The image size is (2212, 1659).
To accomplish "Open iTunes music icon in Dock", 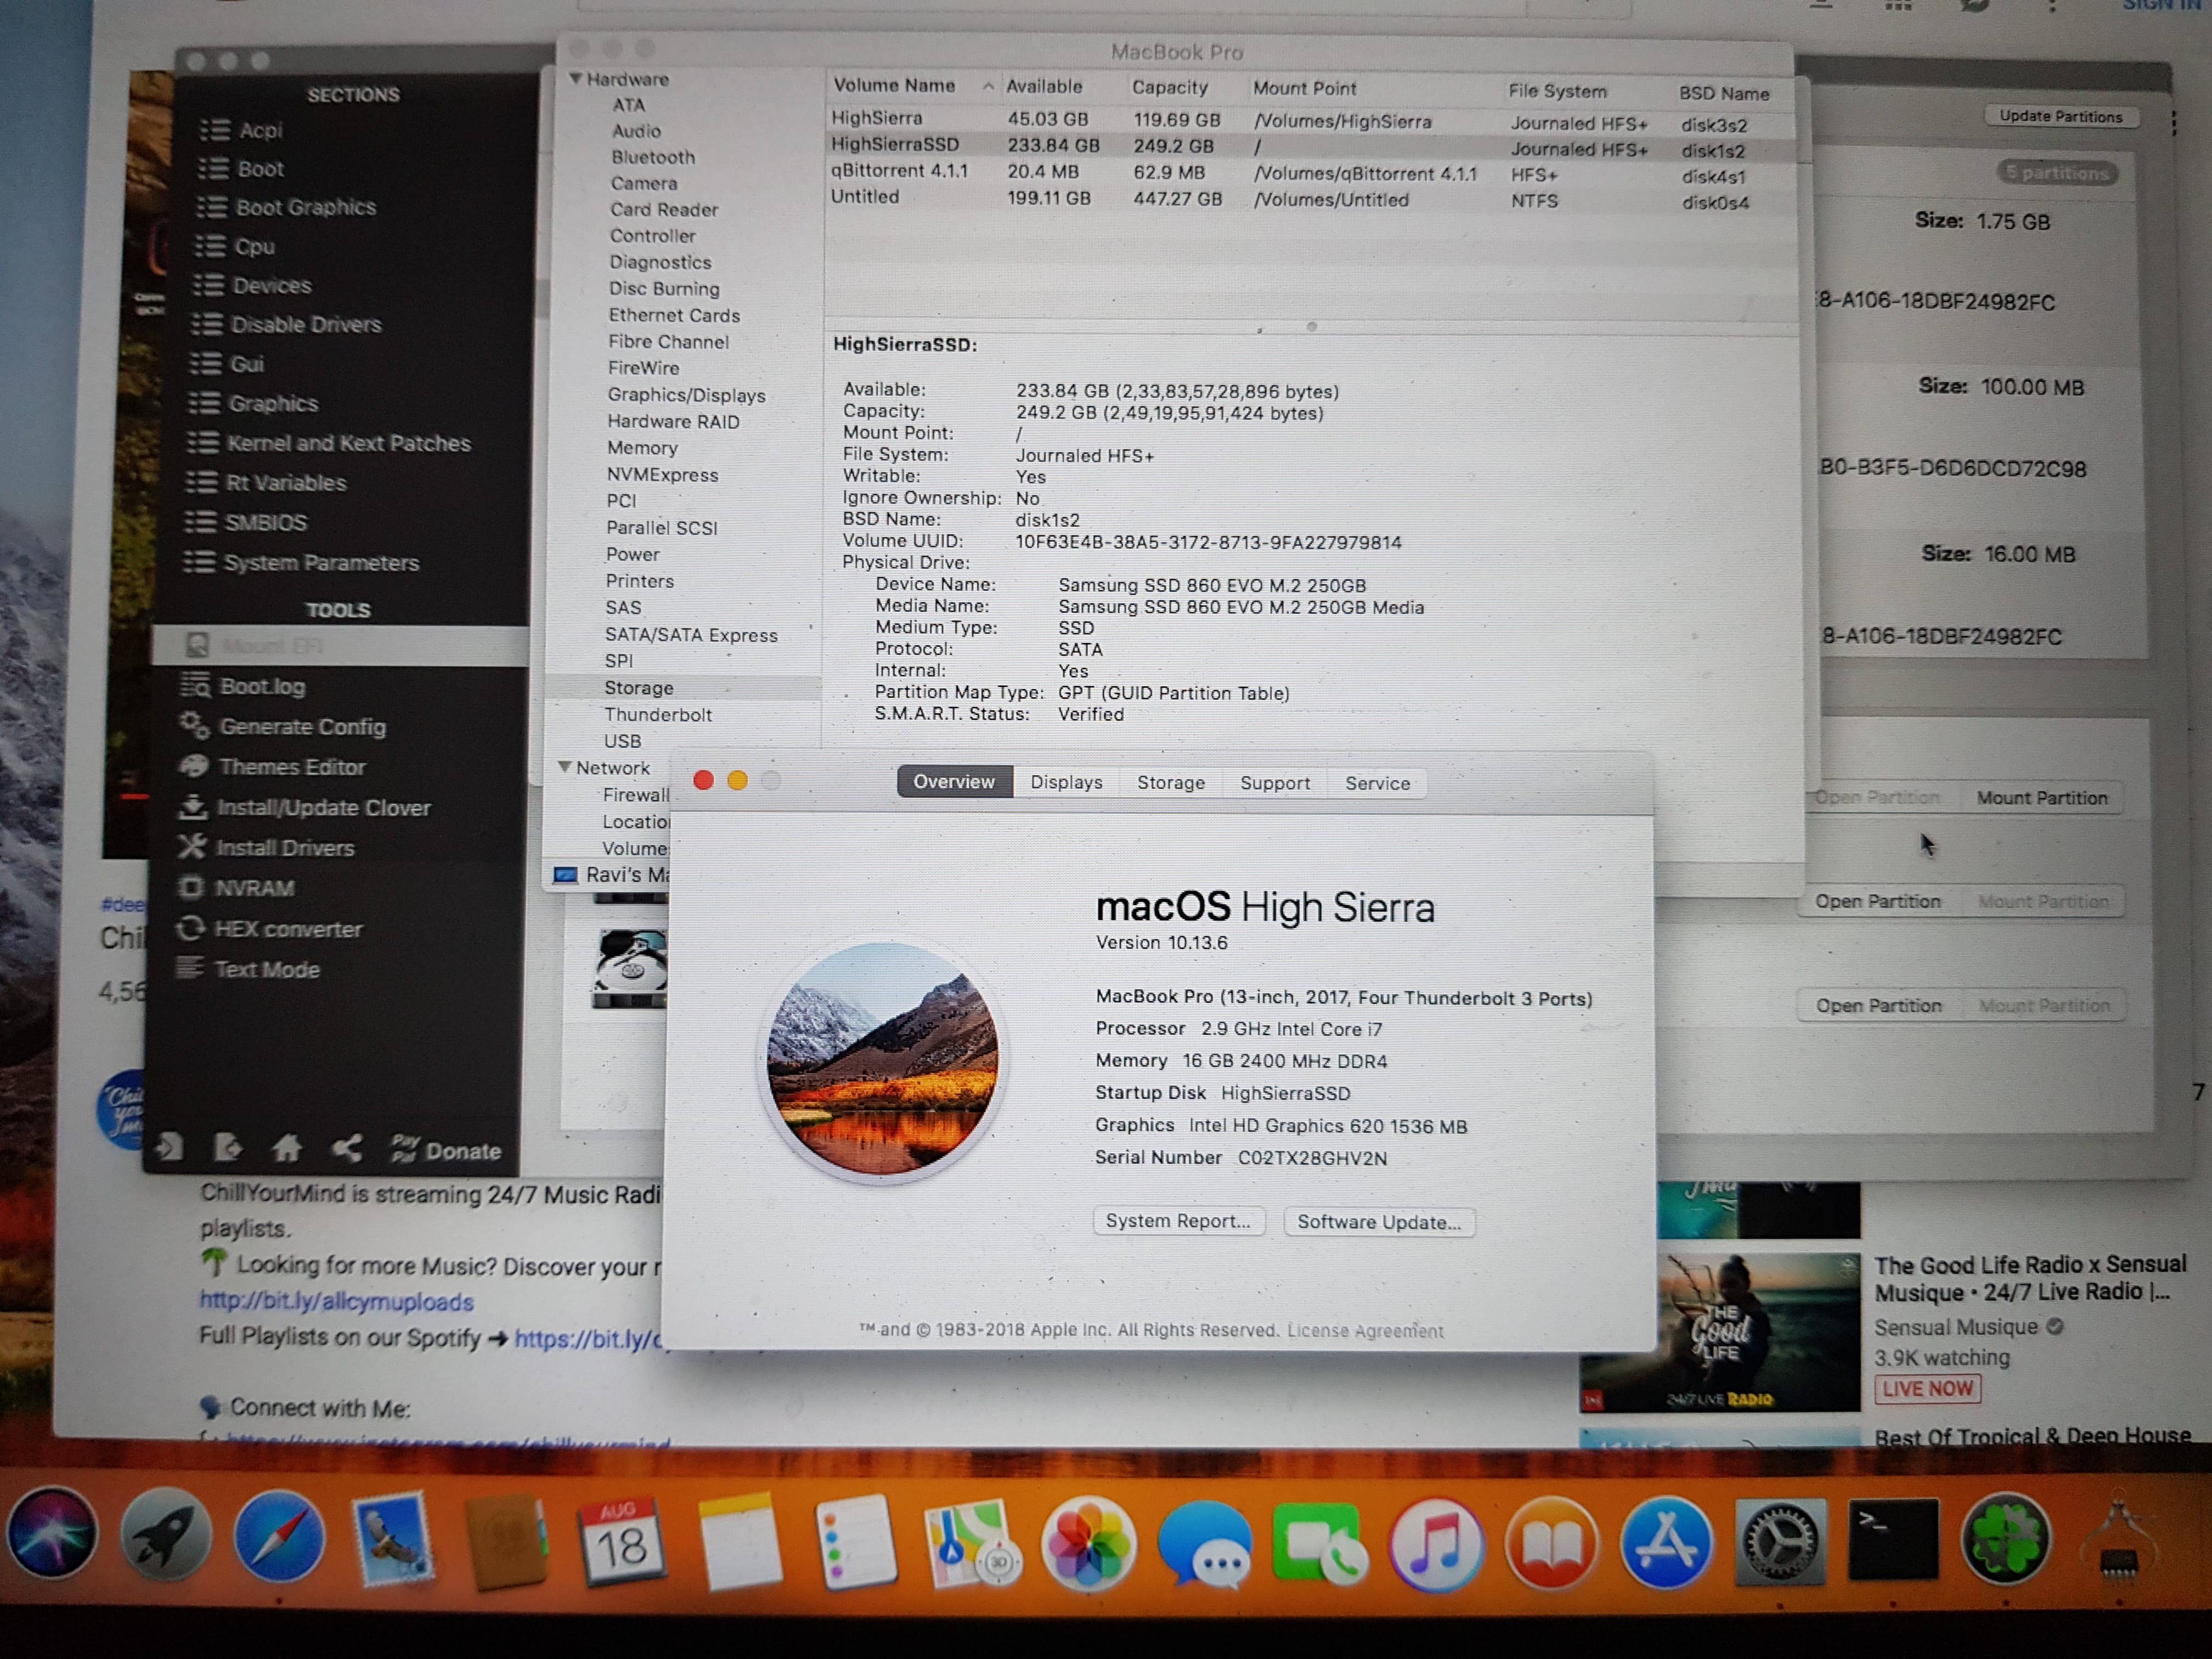I will pyautogui.click(x=1436, y=1545).
